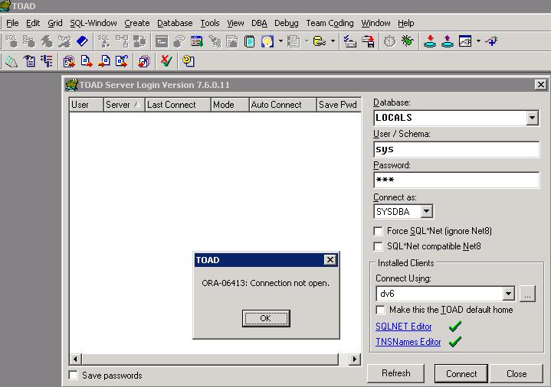Click the Last Connect column header
This screenshot has height=387, width=551.
[178, 105]
